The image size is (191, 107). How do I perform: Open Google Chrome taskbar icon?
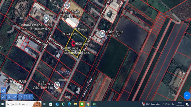(x=88, y=104)
